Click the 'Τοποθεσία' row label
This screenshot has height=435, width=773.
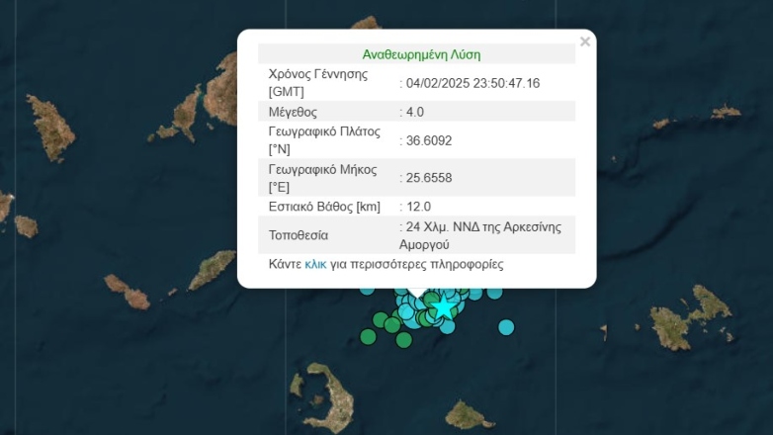[299, 236]
